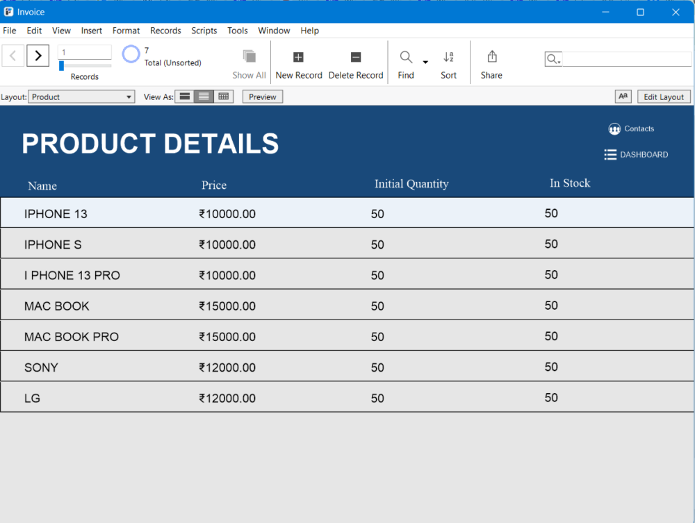
Task: Go to DASHBOARD
Action: [x=644, y=155]
